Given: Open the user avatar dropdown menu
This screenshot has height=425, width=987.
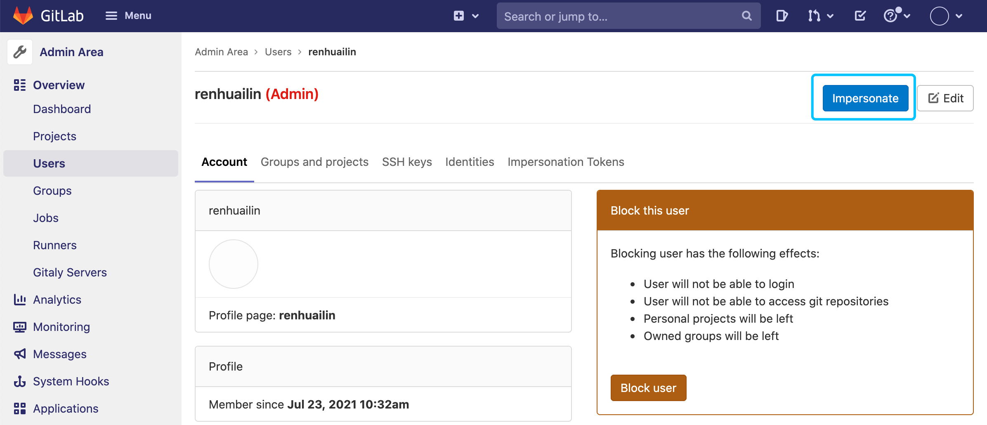Looking at the screenshot, I should pos(946,16).
